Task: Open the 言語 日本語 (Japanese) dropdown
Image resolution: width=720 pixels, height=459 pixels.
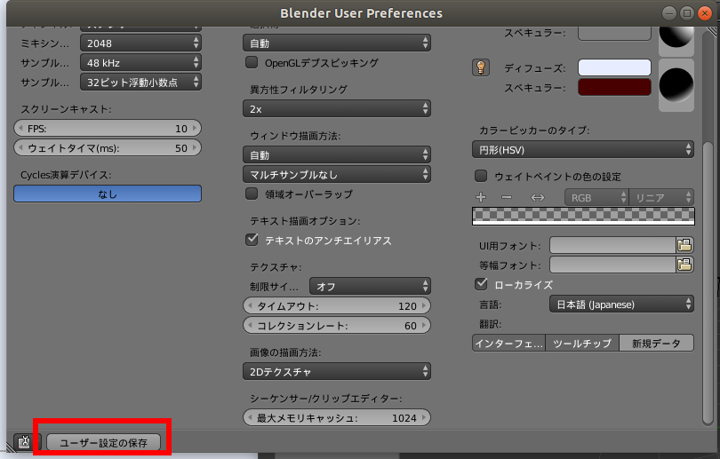Action: tap(621, 304)
